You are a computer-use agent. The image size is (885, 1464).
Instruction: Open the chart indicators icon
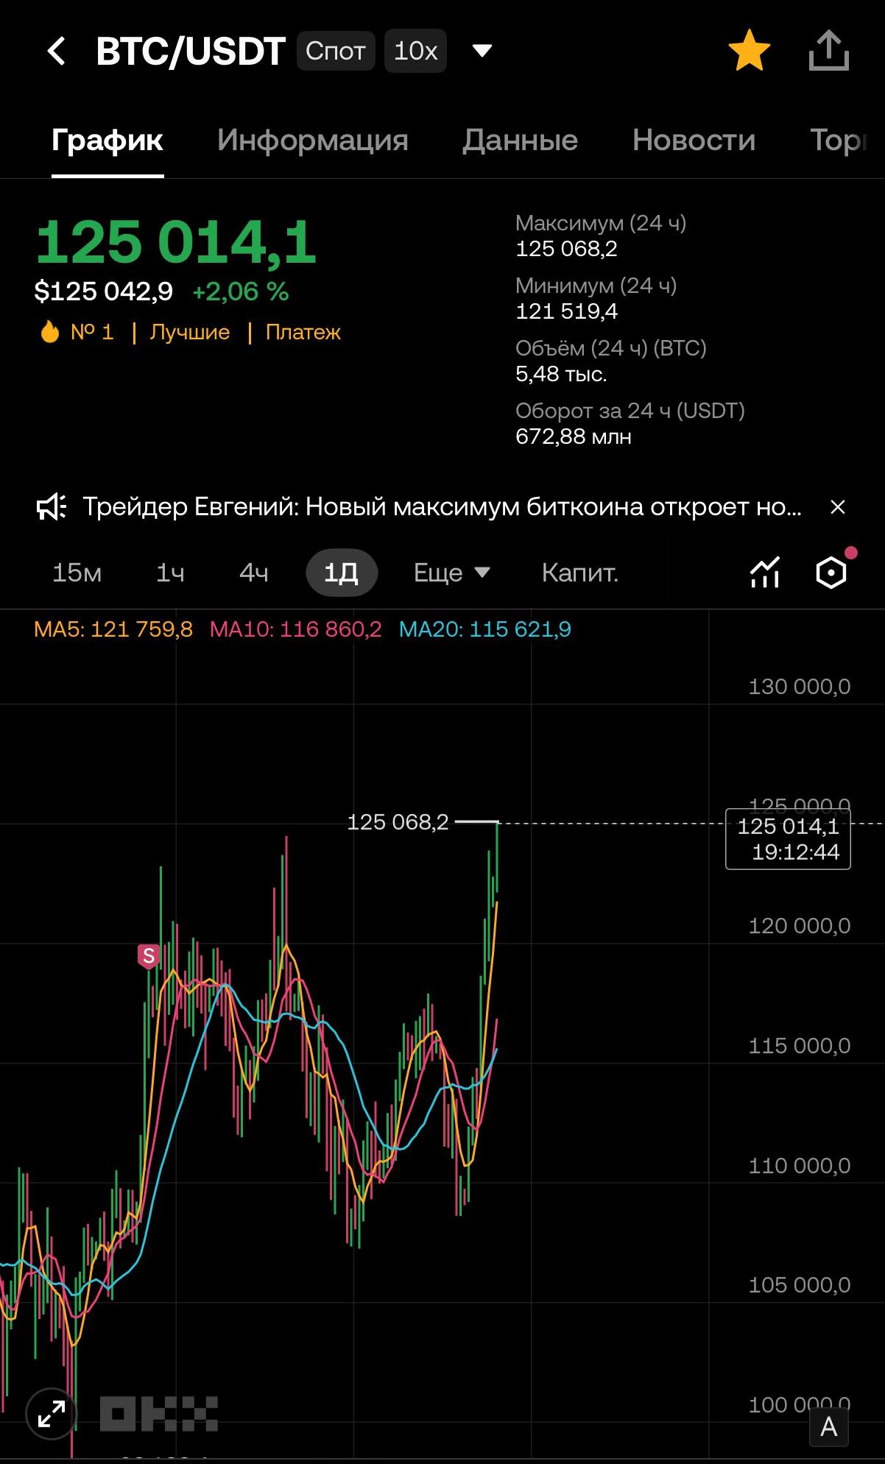765,573
